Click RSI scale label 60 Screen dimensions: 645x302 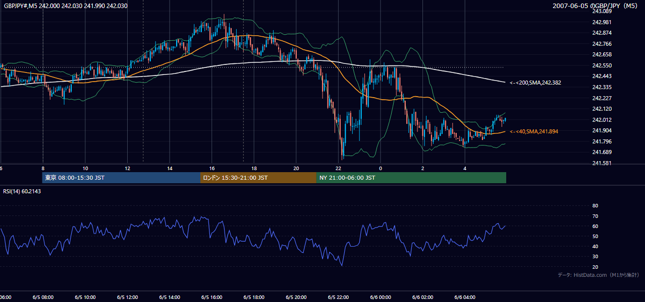point(595,226)
